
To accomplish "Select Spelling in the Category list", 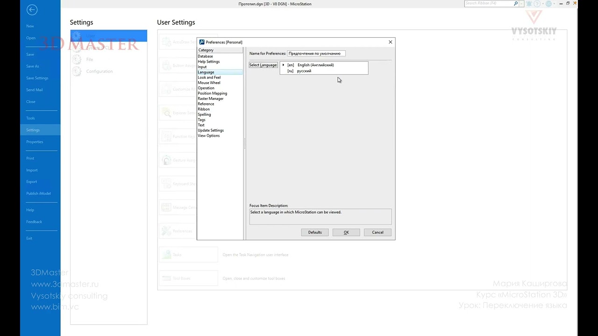I will coord(220,114).
